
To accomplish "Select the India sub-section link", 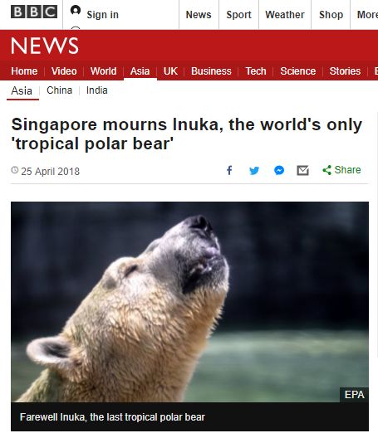I will [97, 90].
